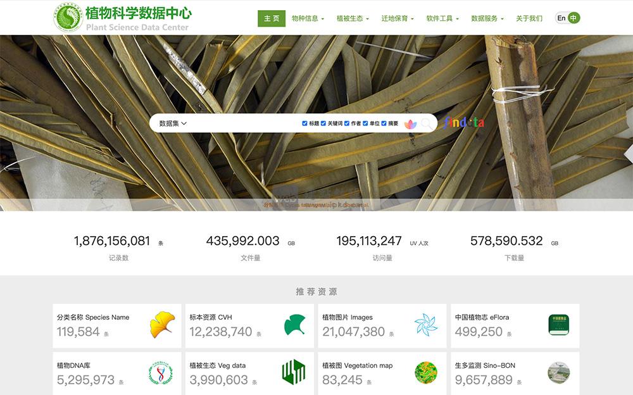
Task: Click the lotus icon beside the search field
Action: tap(411, 123)
